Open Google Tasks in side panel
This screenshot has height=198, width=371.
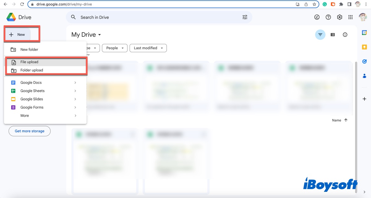coord(365,61)
